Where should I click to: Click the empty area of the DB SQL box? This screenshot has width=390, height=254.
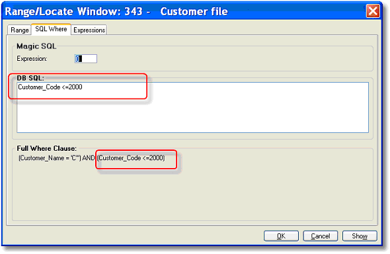coord(192,114)
